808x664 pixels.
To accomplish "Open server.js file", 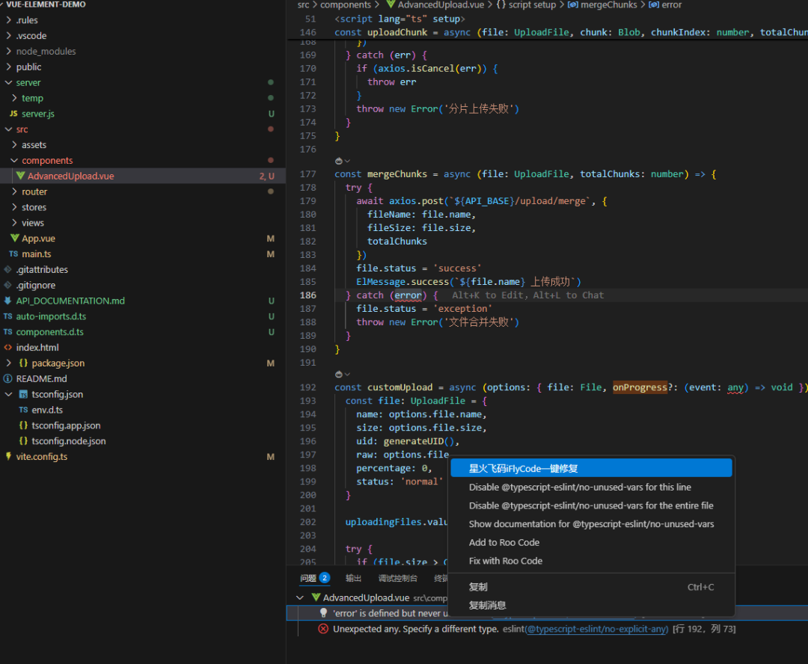I will [37, 114].
